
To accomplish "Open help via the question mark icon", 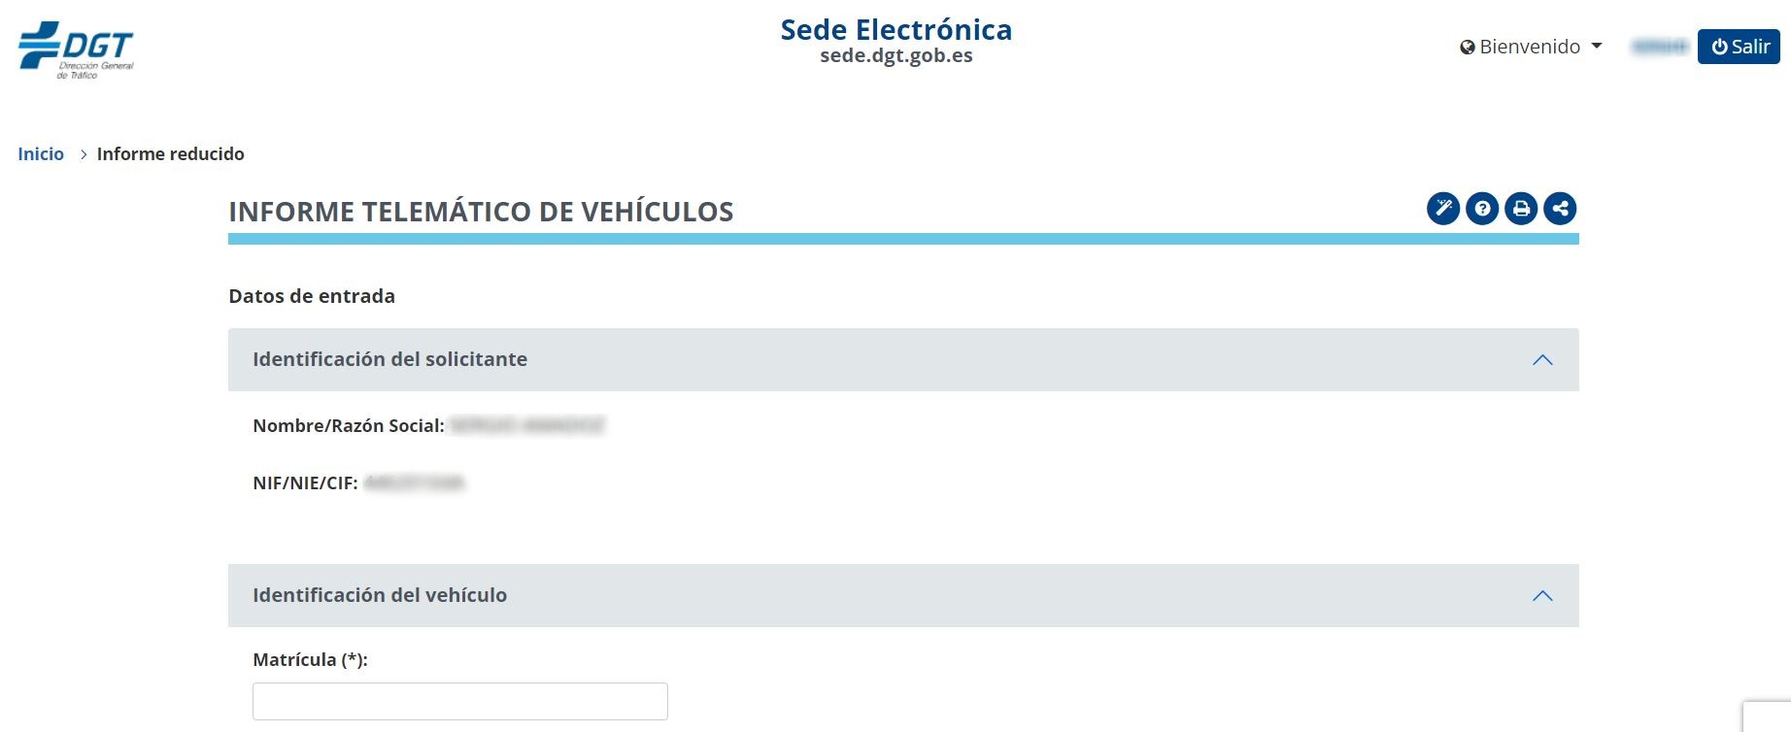I will (1482, 209).
